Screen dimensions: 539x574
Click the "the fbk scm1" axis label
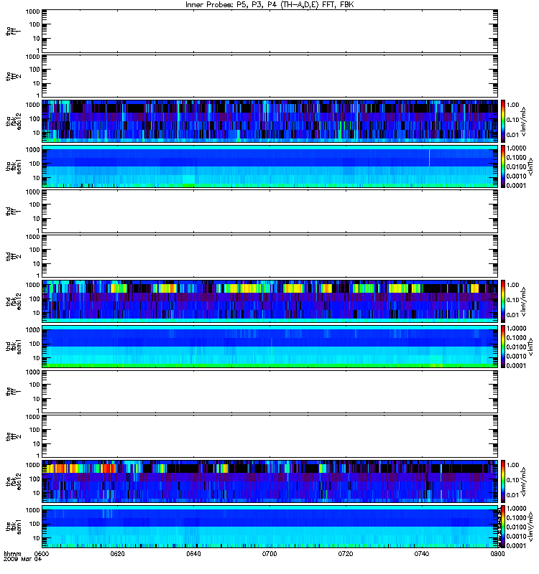tap(14, 527)
